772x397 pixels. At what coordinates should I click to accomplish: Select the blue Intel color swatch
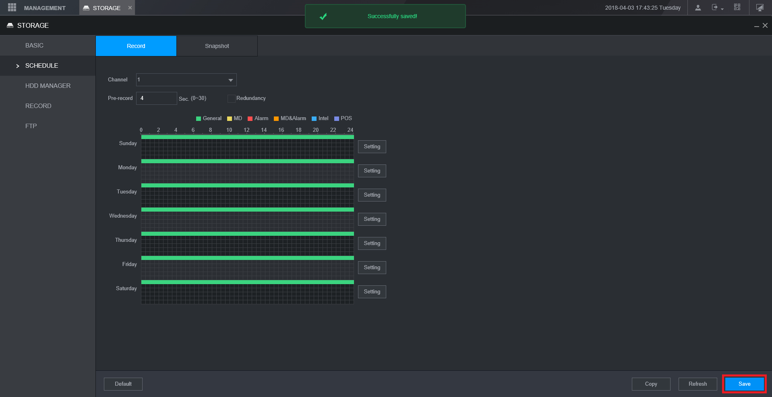(314, 118)
